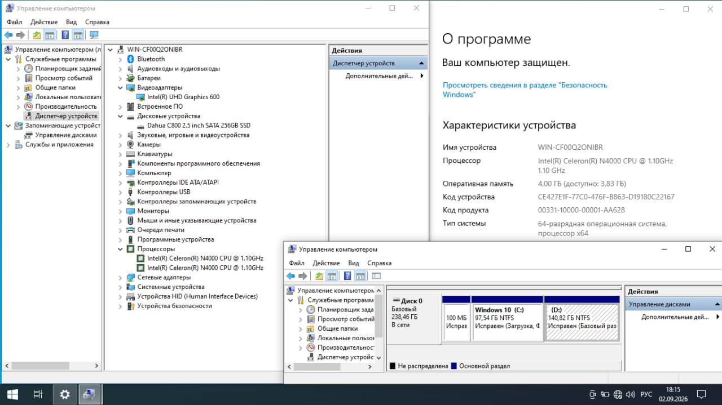Toggle action pane icon in Device Manager window toolbar
The width and height of the screenshot is (722, 405).
coord(78,35)
